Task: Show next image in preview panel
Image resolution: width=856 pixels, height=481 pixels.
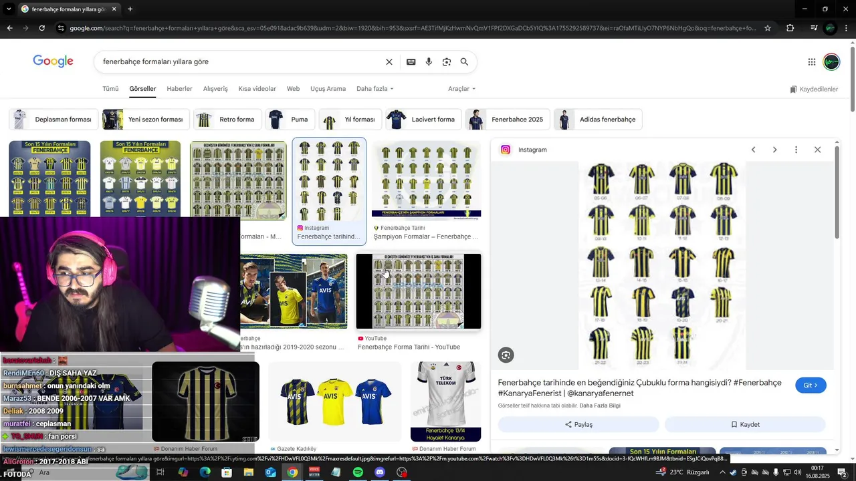Action: pyautogui.click(x=774, y=150)
